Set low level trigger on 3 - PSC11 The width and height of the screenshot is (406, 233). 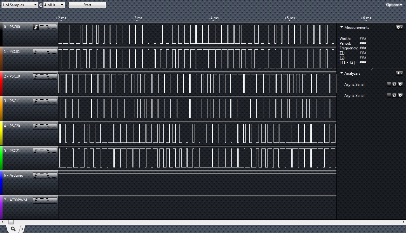54,101
